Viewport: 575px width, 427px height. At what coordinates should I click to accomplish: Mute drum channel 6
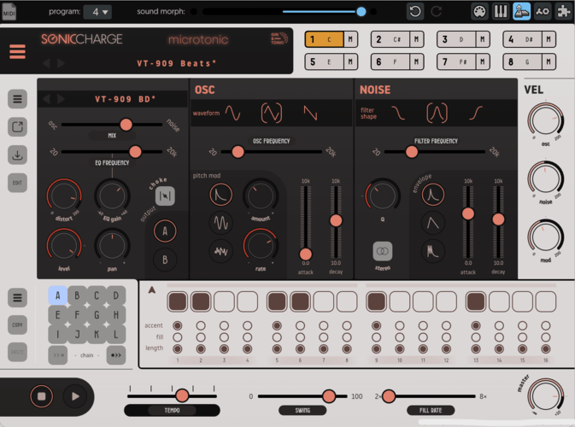click(417, 62)
